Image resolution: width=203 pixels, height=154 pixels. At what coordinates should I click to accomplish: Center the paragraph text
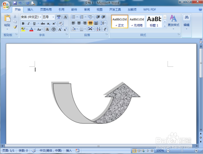point(79,23)
